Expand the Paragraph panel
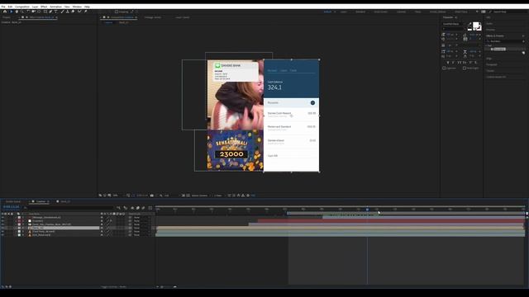Viewport: 529px width, 297px height. pos(492,64)
